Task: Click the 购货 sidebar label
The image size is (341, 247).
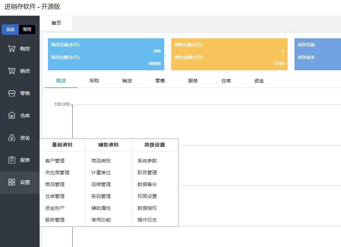Action: pyautogui.click(x=25, y=49)
